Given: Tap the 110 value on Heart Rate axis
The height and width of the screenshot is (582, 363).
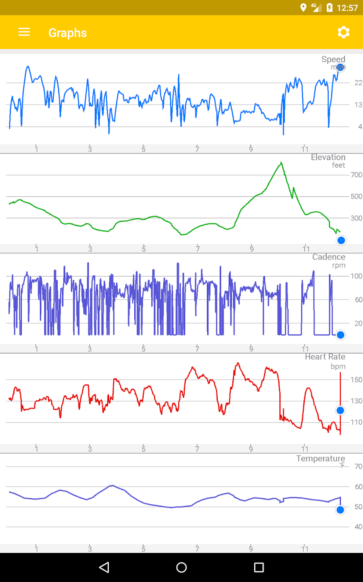Looking at the screenshot, I should coord(357,422).
